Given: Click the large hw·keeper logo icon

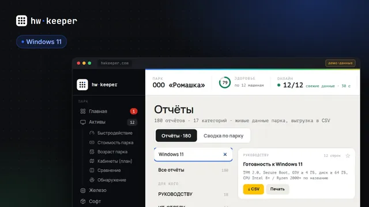Looking at the screenshot, I should click(x=22, y=21).
